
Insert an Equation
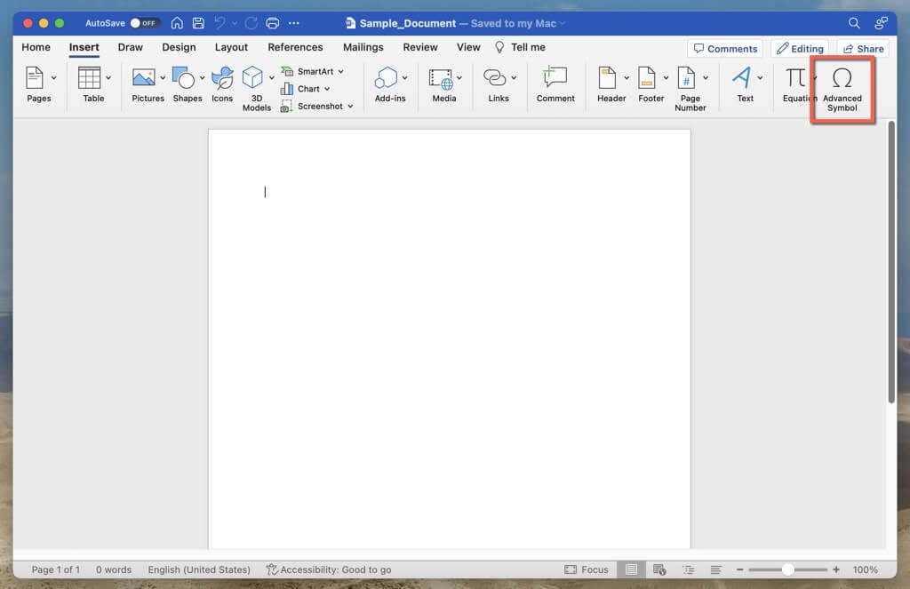pos(795,78)
